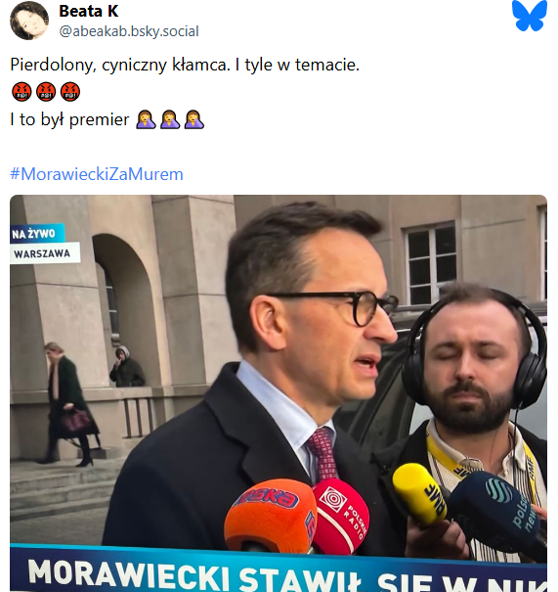Viewport: 558px width, 592px height.
Task: Click the NA ŻYWO live badge
Action: tap(37, 234)
